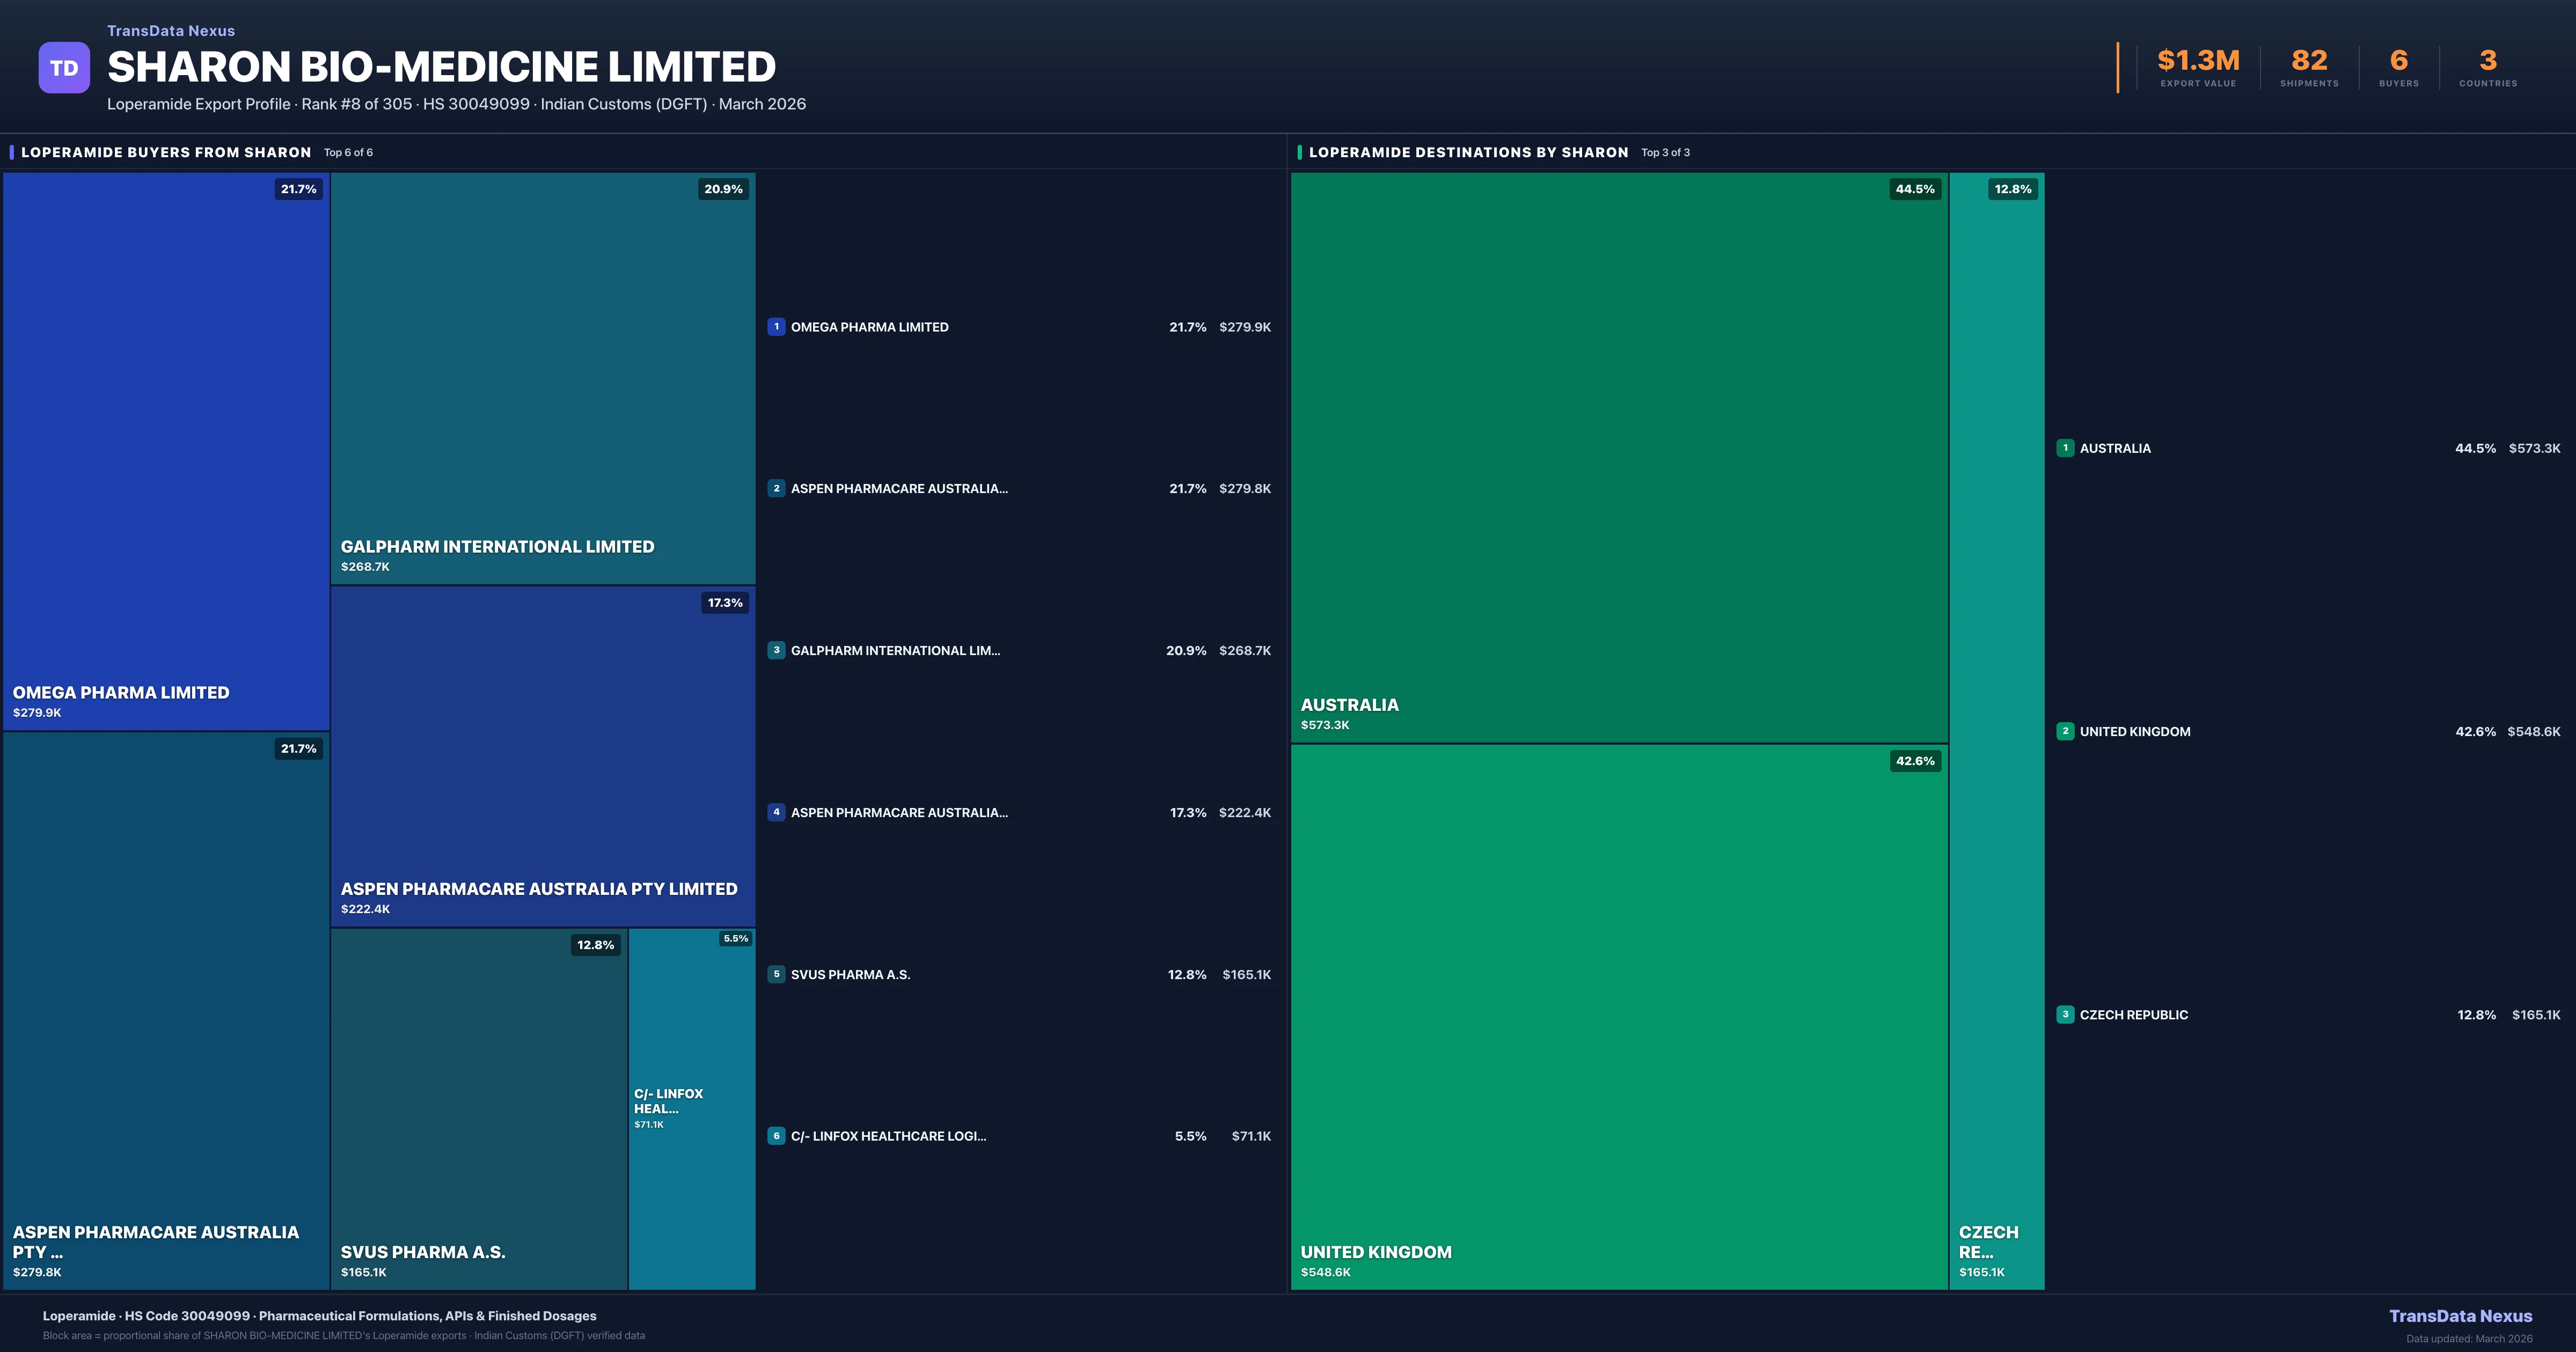The width and height of the screenshot is (2576, 1352).
Task: Click rank 3 badge beside Galpharm International
Action: point(776,650)
